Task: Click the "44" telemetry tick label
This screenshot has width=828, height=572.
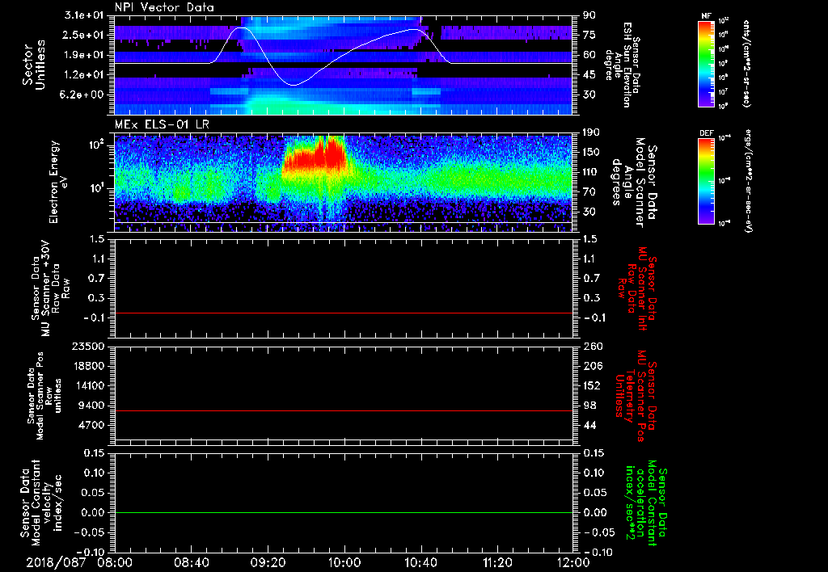Action: pyautogui.click(x=589, y=425)
